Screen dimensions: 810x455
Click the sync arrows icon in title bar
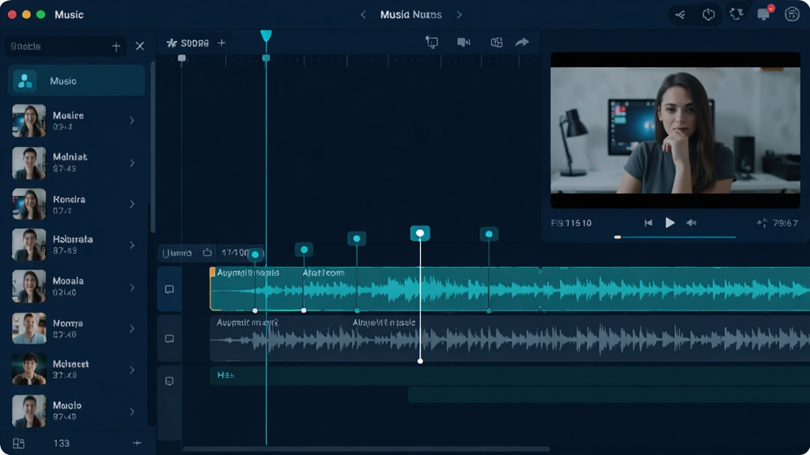pos(736,14)
